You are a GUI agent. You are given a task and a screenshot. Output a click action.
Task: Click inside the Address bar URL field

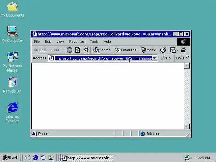coord(103,58)
